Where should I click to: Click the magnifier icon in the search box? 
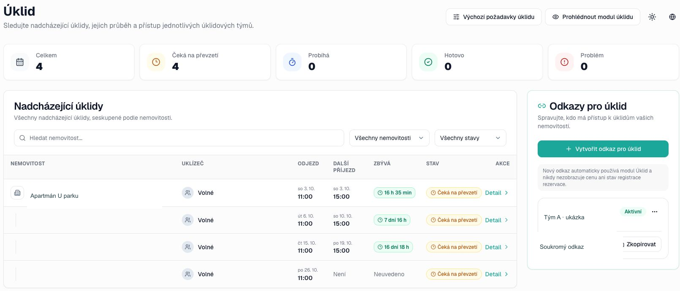tap(22, 138)
